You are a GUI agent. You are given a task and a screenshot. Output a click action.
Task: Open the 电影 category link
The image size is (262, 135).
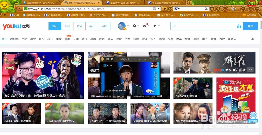pyautogui.click(x=24, y=39)
